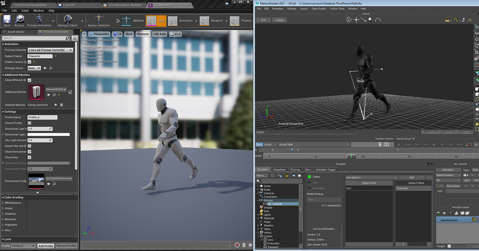Uncheck the Show Floor setting
479x251 pixels.
(x=30, y=157)
